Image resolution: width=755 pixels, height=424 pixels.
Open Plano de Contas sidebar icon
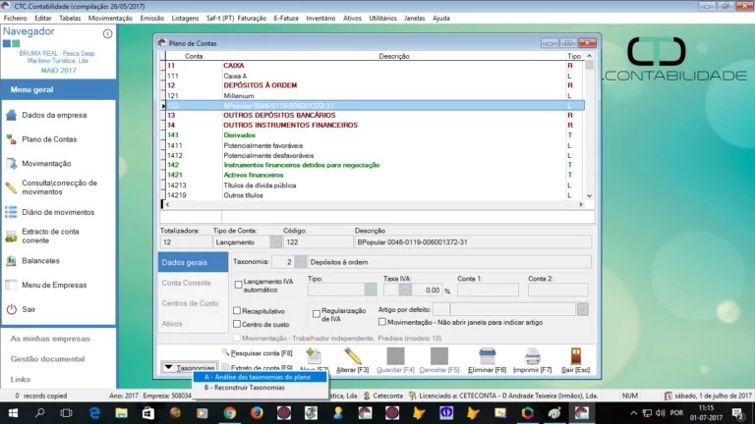coord(11,139)
